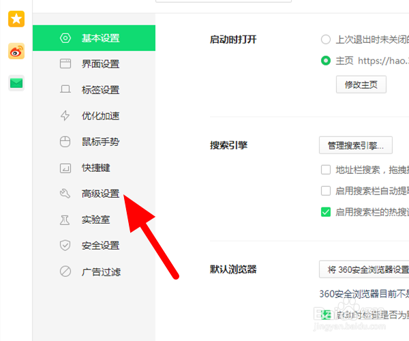The height and width of the screenshot is (341, 409).
Task: Click the 快捷键 keyboard icon
Action: [65, 168]
